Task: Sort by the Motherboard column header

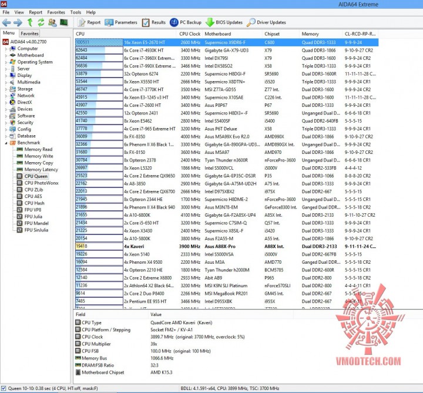Action: (x=232, y=34)
